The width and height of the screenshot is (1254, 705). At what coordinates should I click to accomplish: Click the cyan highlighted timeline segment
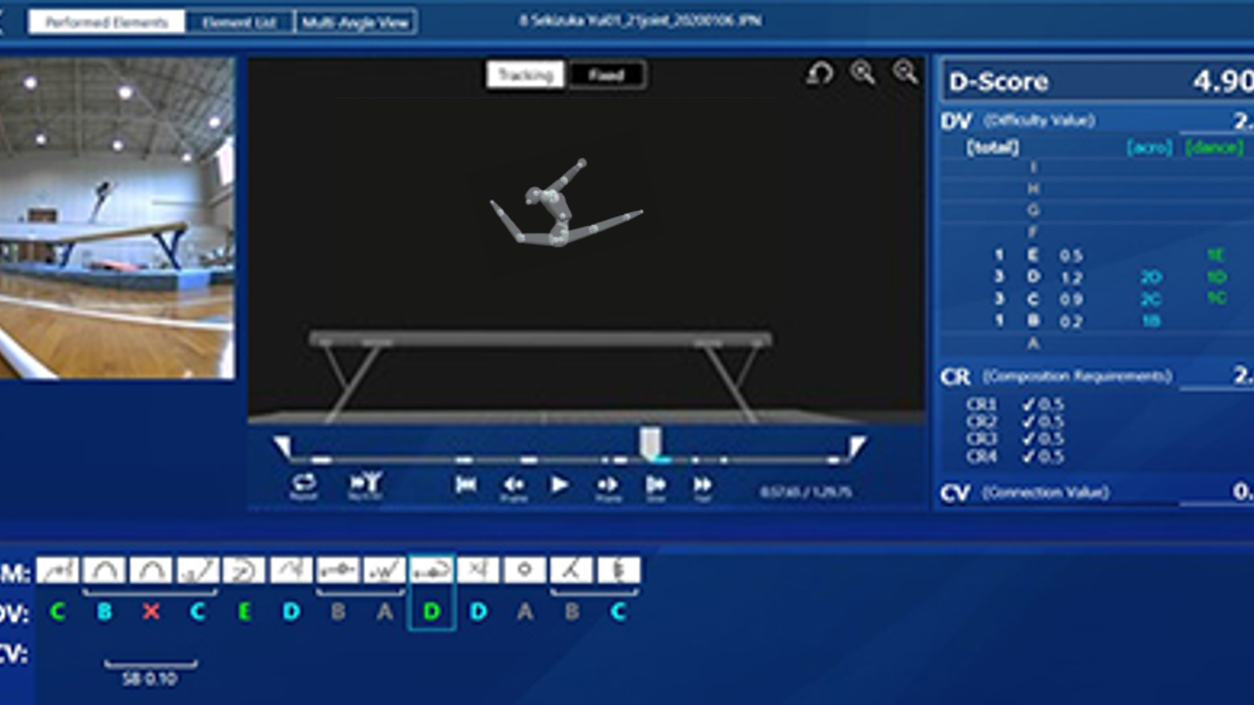tap(662, 460)
